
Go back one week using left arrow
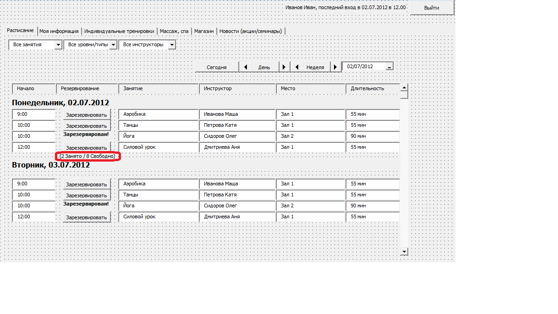click(296, 67)
